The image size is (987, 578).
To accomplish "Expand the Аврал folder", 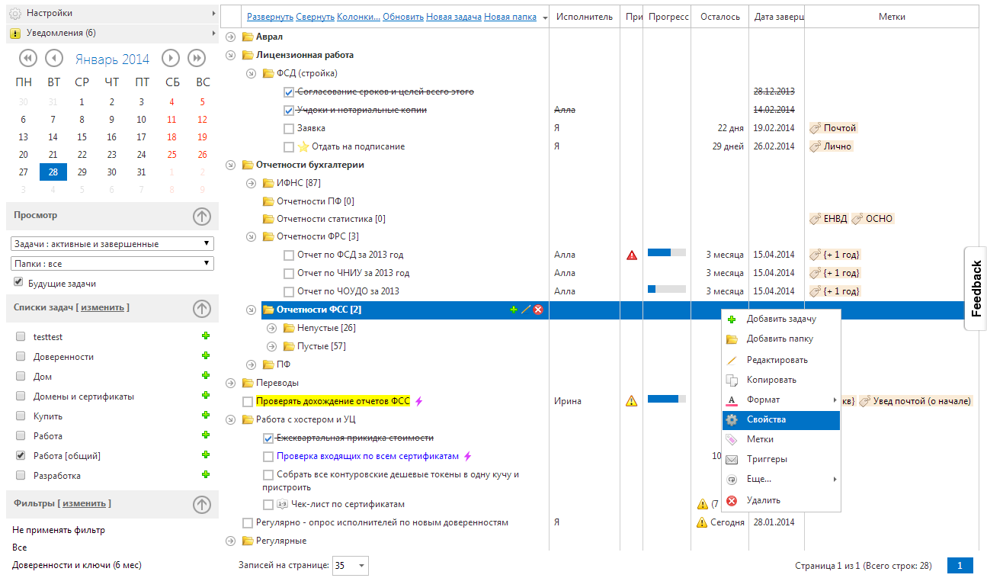I will 232,37.
